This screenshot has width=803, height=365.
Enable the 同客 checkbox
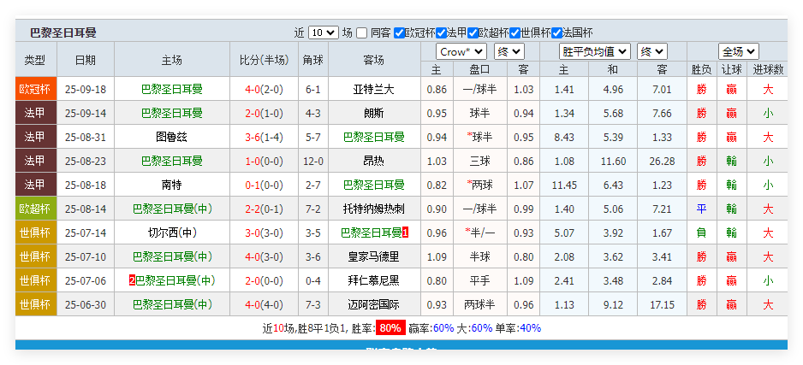pos(362,32)
